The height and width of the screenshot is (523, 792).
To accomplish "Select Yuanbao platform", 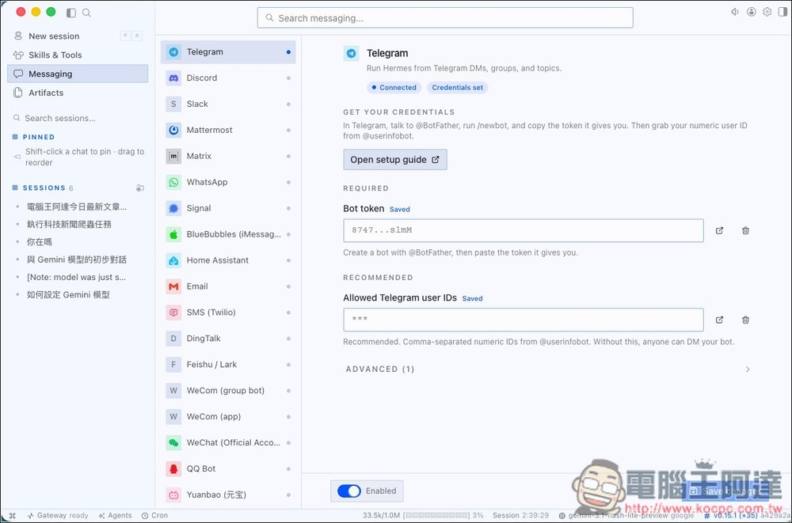I will pyautogui.click(x=228, y=495).
